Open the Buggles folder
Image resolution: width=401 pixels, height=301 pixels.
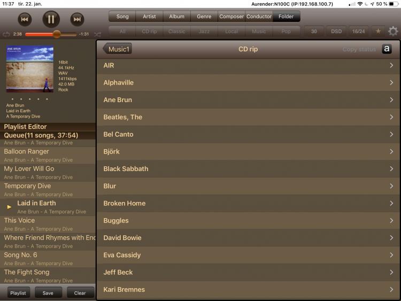click(248, 220)
